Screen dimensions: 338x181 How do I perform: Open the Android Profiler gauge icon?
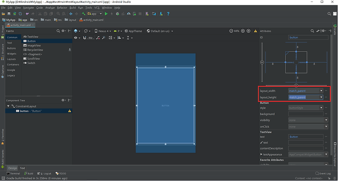coord(129,14)
